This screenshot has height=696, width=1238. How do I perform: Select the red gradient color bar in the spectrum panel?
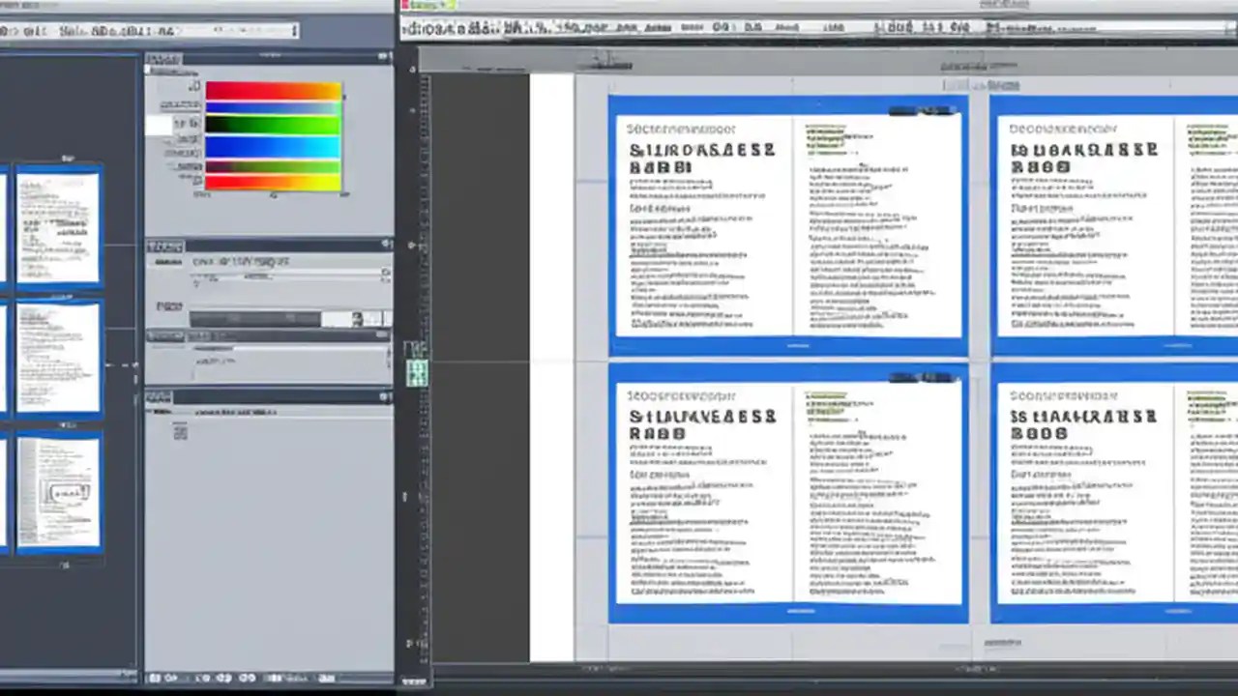[273, 89]
